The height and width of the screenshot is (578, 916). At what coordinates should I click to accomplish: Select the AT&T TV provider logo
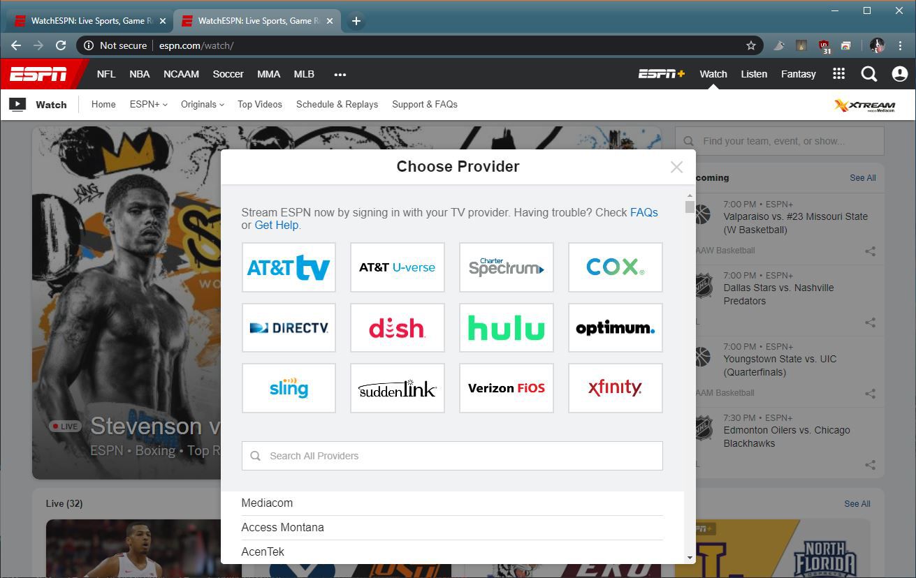(289, 267)
